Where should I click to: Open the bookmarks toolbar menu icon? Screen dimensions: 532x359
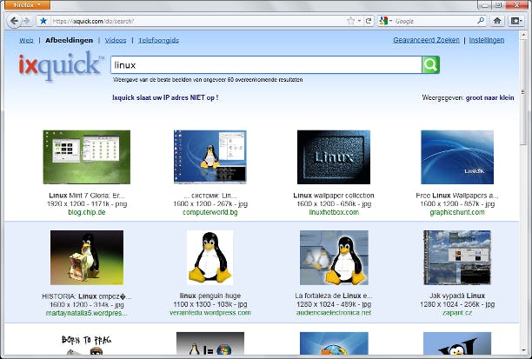click(x=516, y=21)
